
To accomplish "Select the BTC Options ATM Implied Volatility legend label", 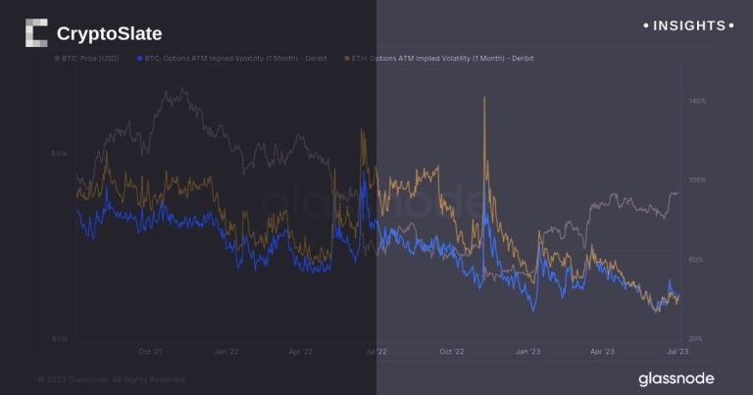I will [x=236, y=59].
